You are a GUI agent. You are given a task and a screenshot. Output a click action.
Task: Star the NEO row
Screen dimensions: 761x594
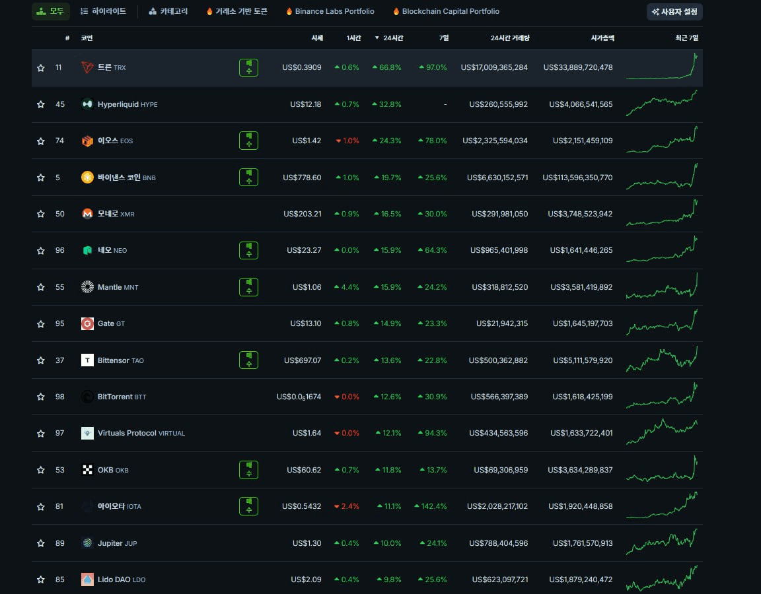point(41,251)
